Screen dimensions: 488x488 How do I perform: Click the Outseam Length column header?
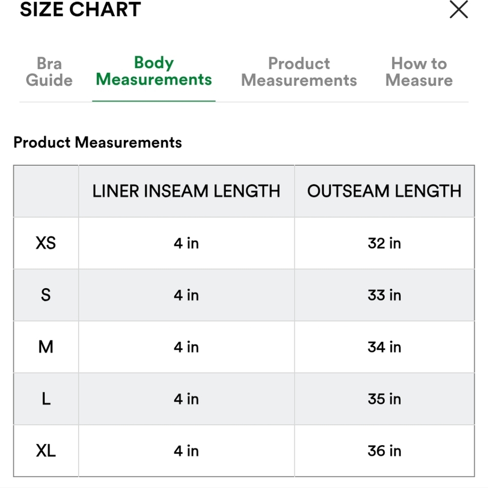click(x=384, y=191)
